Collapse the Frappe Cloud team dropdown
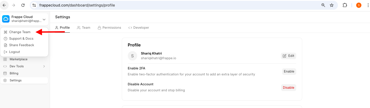The width and height of the screenshot is (370, 108). (x=44, y=19)
